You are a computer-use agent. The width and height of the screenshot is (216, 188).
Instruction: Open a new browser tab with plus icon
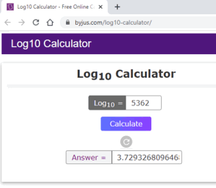117,7
